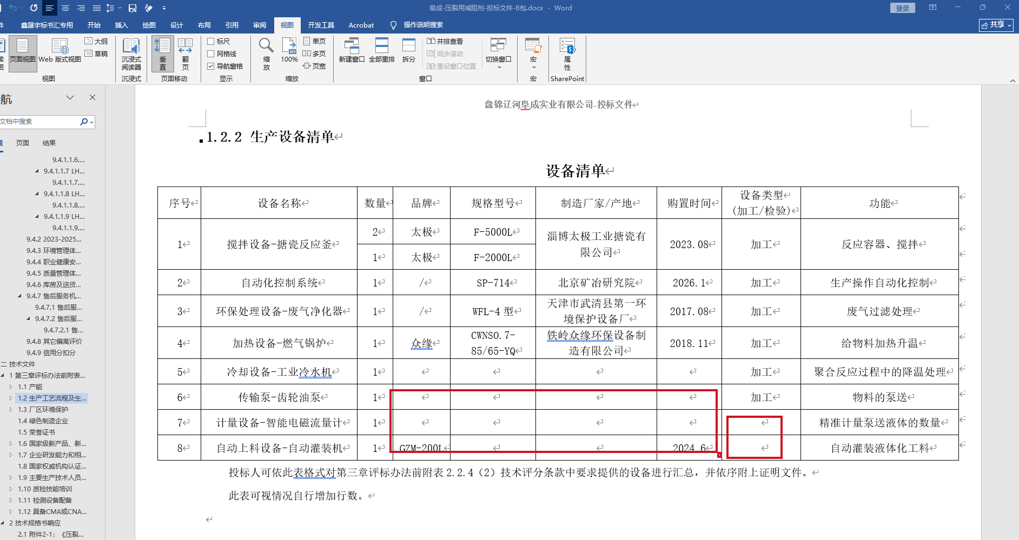Uncheck the Navigation Pane (导航窗格) checkbox
The image size is (1019, 540).
(211, 66)
